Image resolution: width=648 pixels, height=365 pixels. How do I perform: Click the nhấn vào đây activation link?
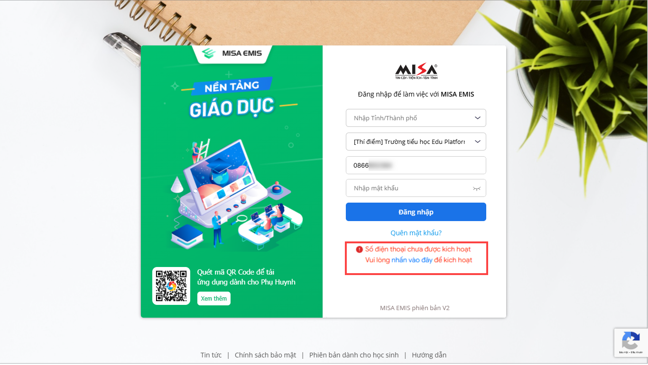tap(412, 260)
